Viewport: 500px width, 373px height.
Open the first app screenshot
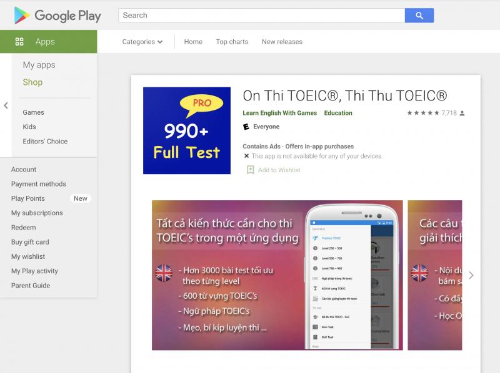coord(277,275)
